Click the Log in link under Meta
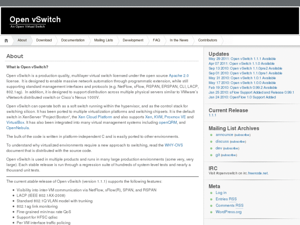 221,193
